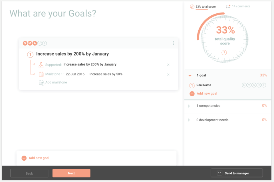Screen dimensions: 274x182
Task: Click the mountain flag Supported icon
Action: [x=41, y=65]
